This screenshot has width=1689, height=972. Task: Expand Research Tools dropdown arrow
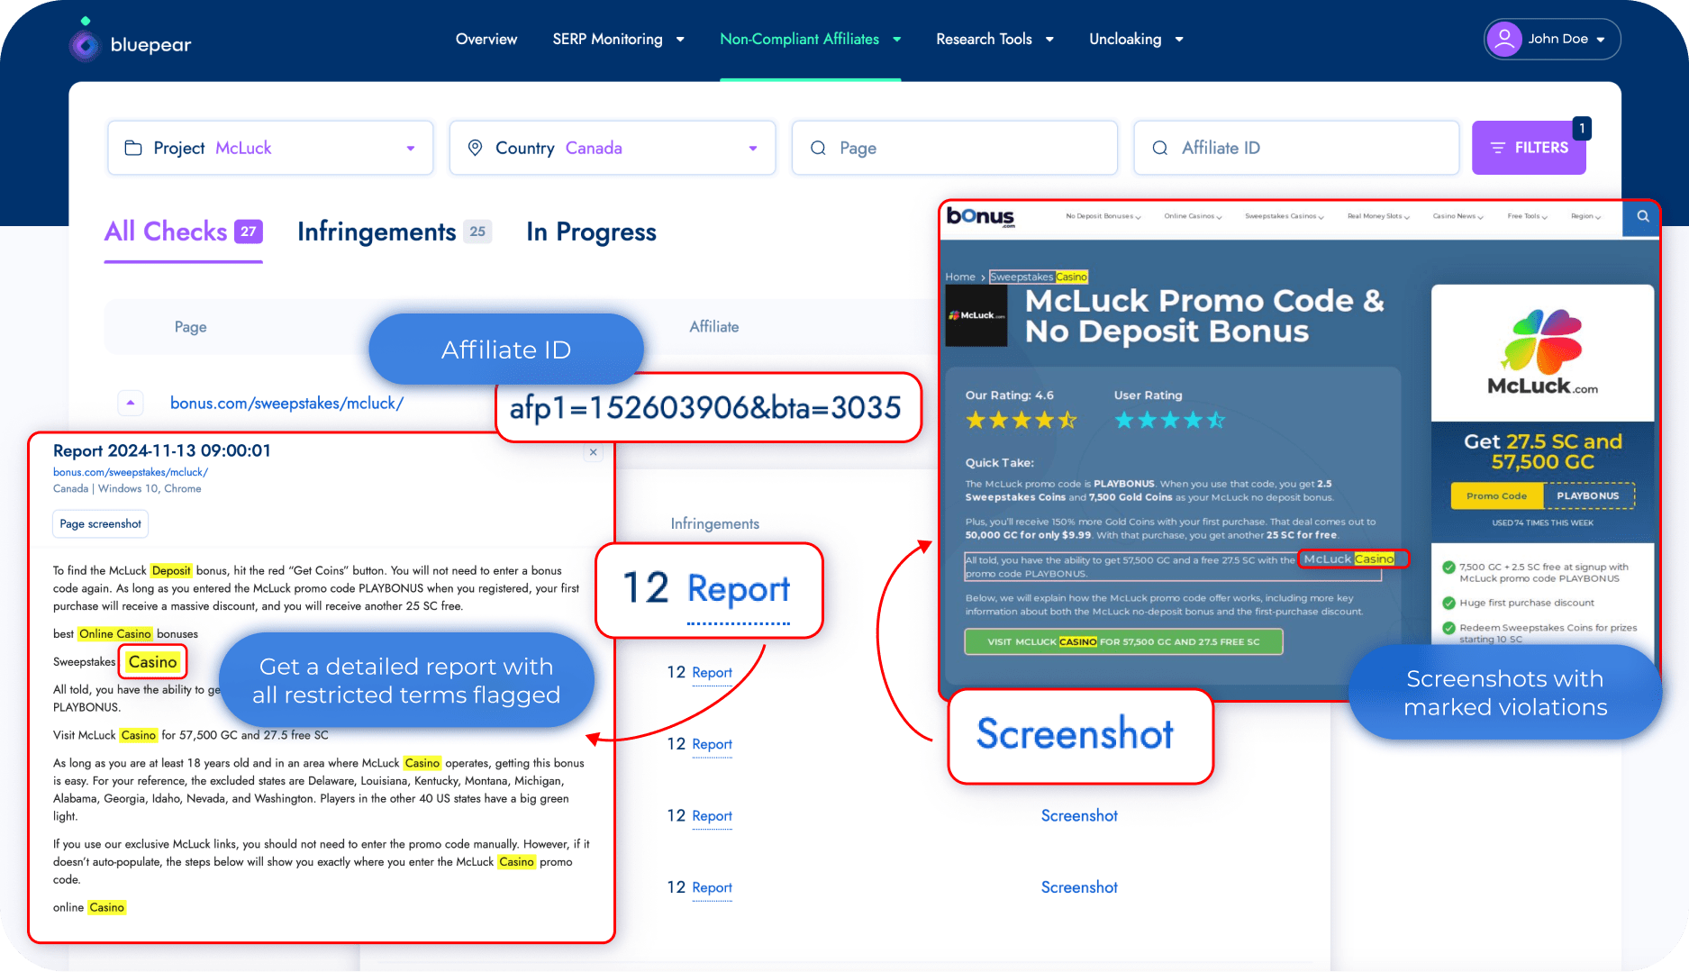point(1049,40)
